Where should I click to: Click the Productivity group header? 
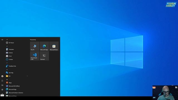pos(33,40)
